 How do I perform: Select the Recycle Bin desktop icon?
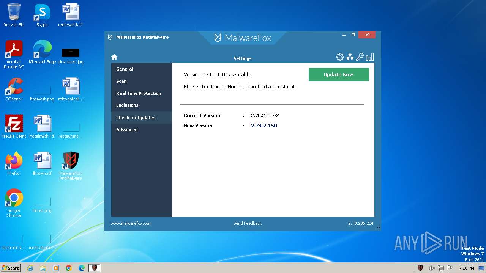pos(14,16)
